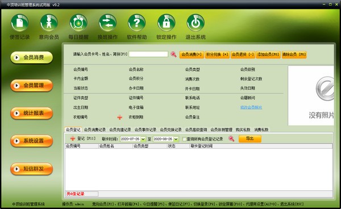Click the 会员退货 [-] button
Screen dimensions: 341x209
click(x=243, y=55)
